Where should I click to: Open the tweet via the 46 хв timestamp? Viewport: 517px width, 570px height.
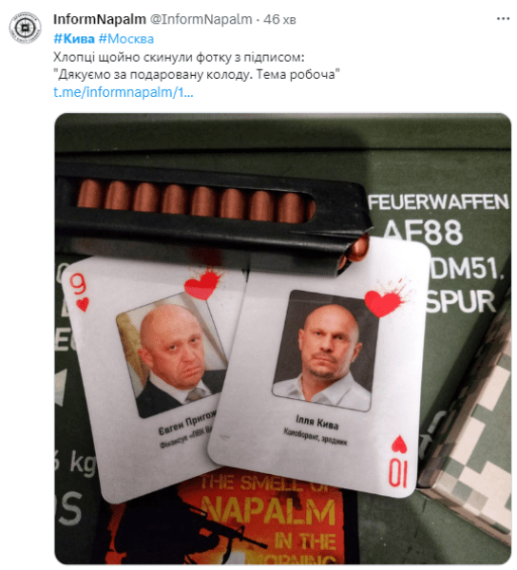279,19
